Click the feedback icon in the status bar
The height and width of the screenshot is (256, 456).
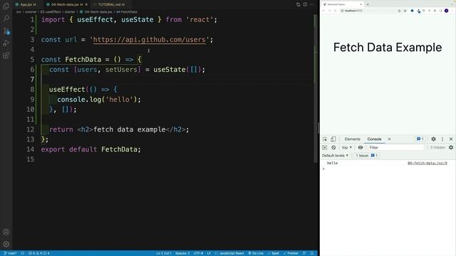click(x=304, y=253)
